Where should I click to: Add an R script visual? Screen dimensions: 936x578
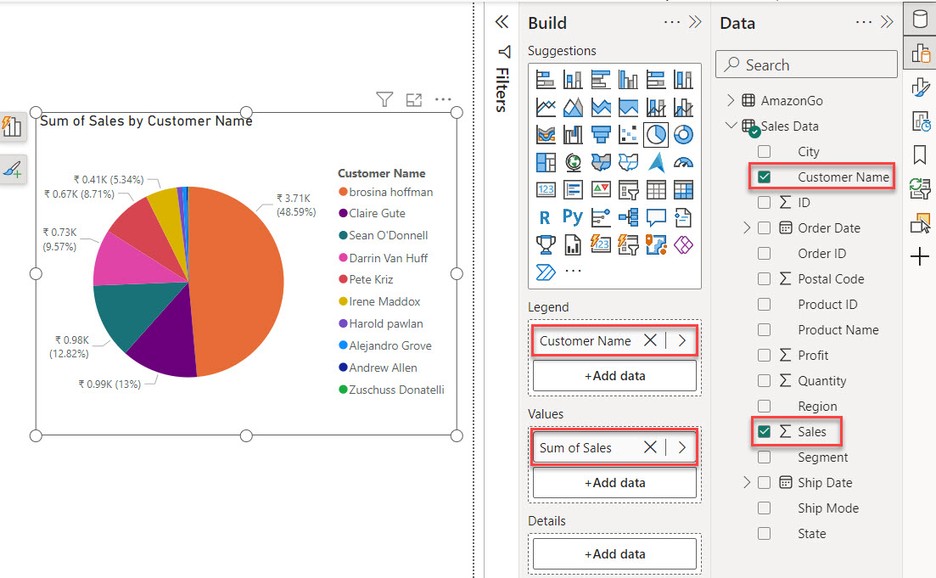coord(546,217)
